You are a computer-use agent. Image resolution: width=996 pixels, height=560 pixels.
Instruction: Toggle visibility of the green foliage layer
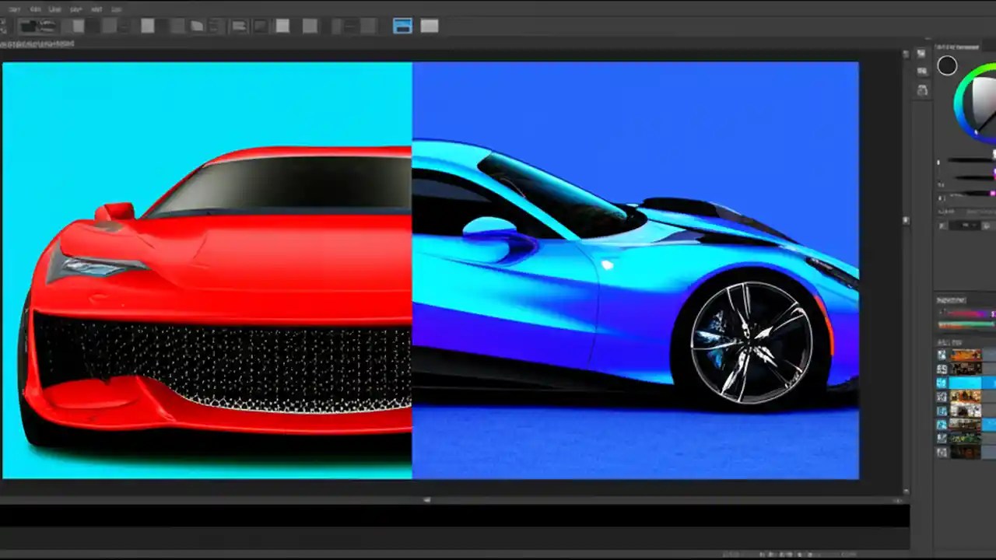click(x=942, y=437)
